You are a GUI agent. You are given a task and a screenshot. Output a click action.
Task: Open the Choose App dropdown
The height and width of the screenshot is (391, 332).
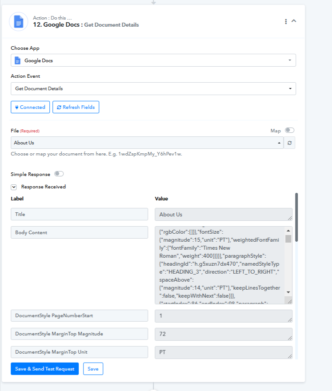153,60
